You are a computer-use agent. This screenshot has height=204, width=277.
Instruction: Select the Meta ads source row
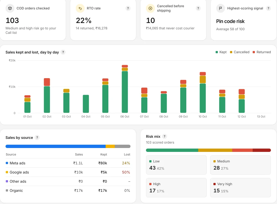pyautogui.click(x=68, y=163)
